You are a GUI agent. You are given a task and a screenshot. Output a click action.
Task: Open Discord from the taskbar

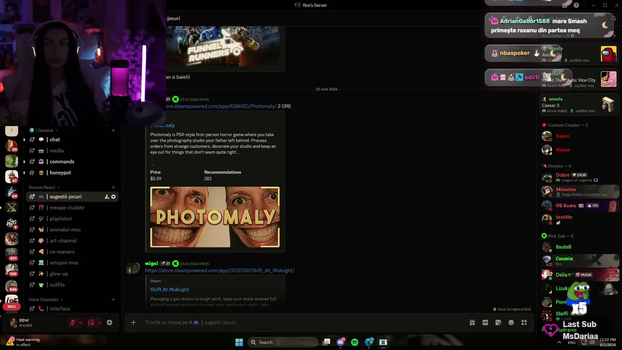[341, 342]
